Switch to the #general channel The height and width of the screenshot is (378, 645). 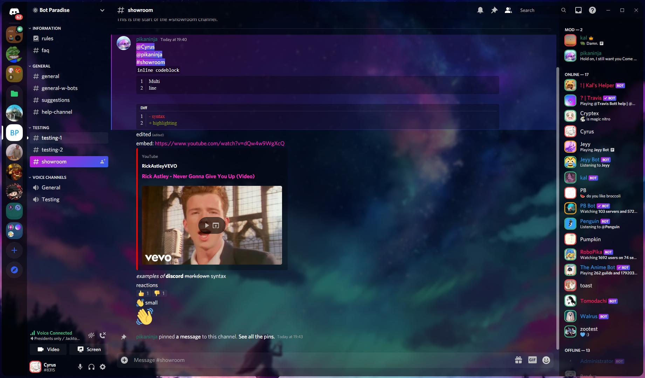pos(50,76)
